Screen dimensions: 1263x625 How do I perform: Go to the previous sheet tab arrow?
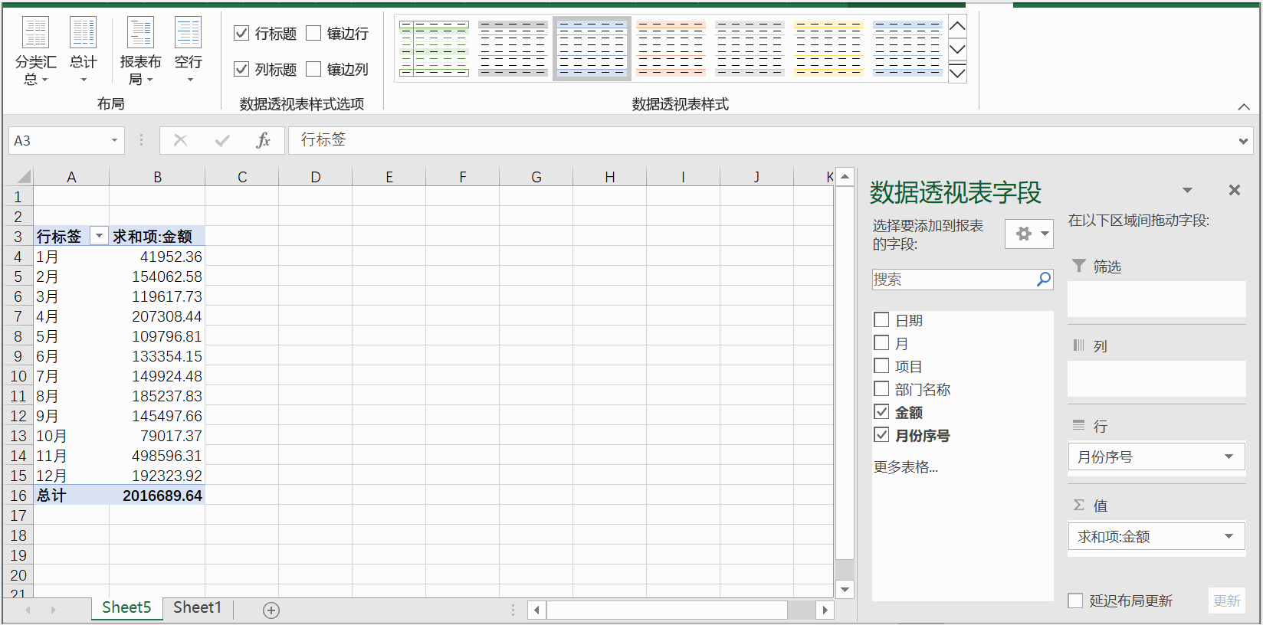pyautogui.click(x=28, y=610)
